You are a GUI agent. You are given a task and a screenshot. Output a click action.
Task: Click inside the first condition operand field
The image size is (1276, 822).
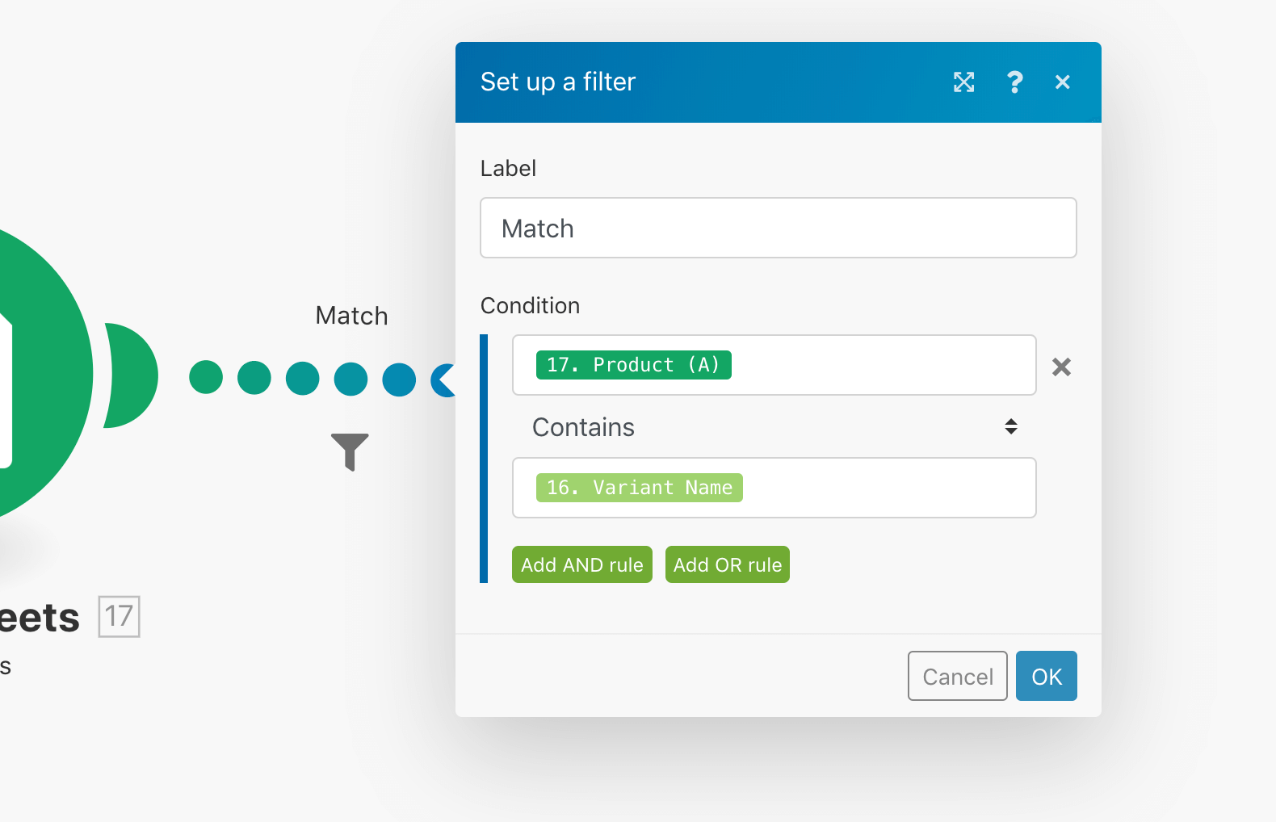pos(880,365)
